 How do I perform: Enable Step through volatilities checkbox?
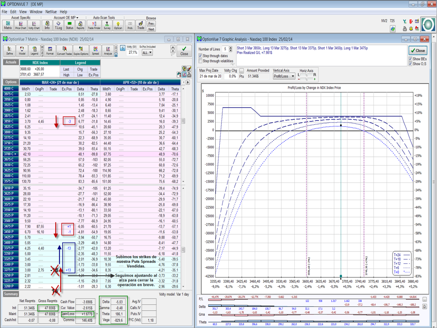[x=201, y=61]
